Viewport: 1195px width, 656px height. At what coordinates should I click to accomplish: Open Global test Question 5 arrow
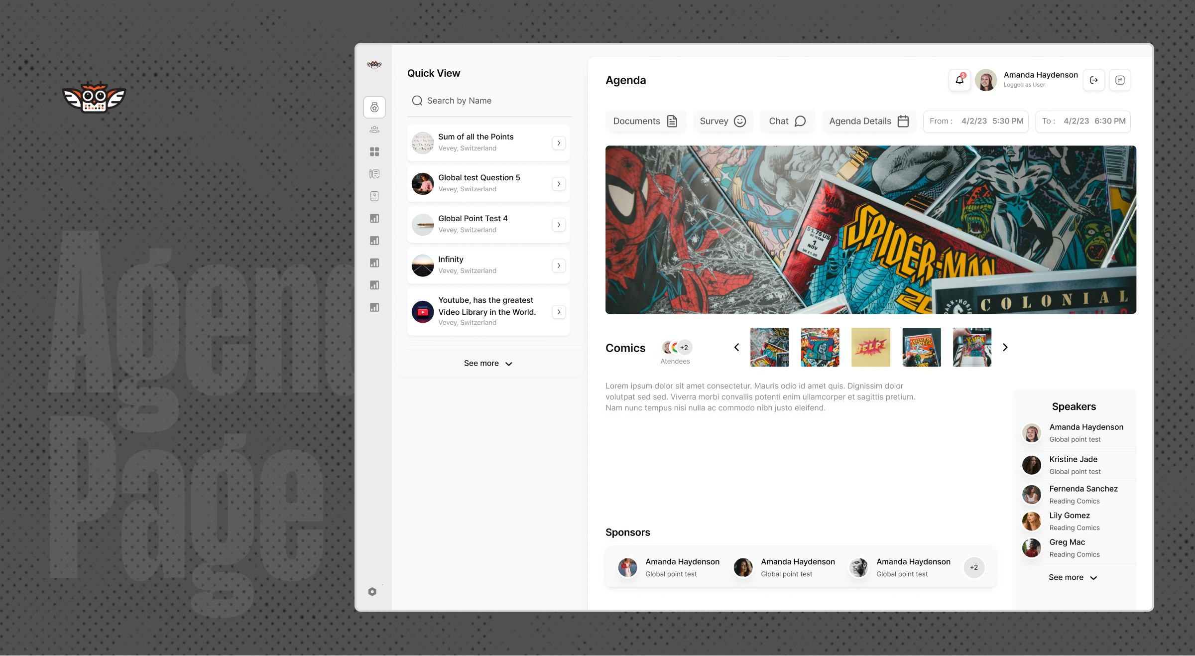559,184
